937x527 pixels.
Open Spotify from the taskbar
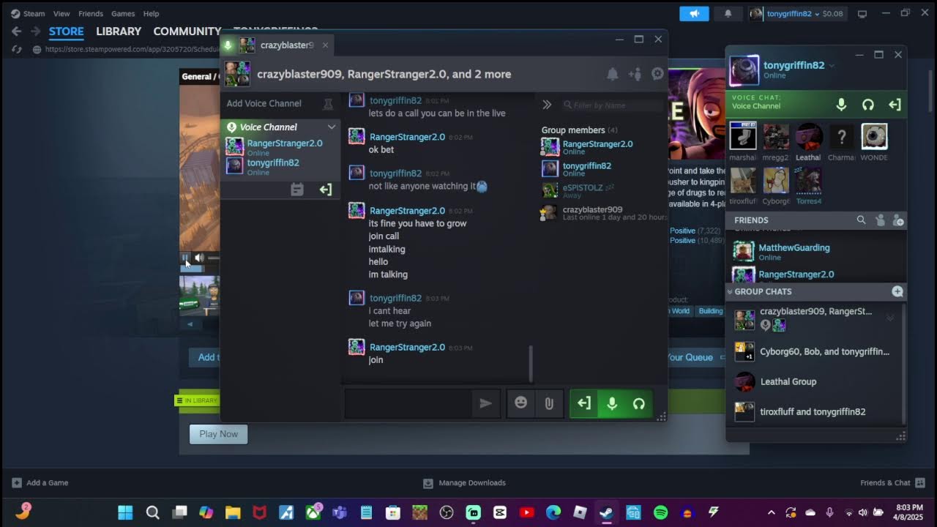coord(660,512)
